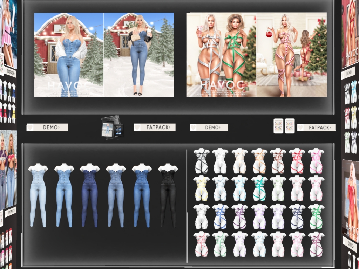Select the solid red ribbon bodysuit, top row
The image size is (359, 269).
(297, 161)
